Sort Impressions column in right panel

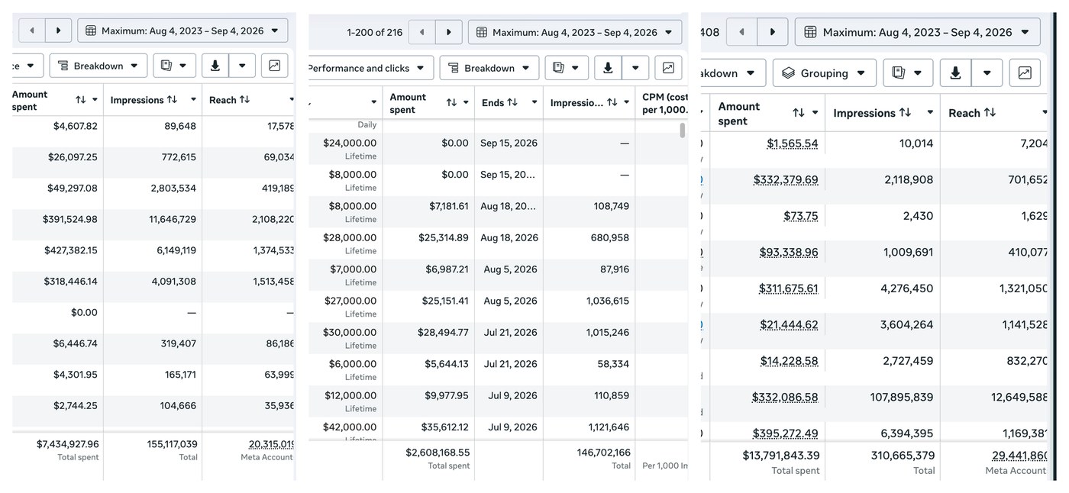[905, 113]
